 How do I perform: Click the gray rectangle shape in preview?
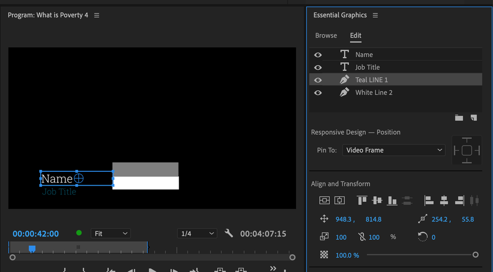[145, 169]
